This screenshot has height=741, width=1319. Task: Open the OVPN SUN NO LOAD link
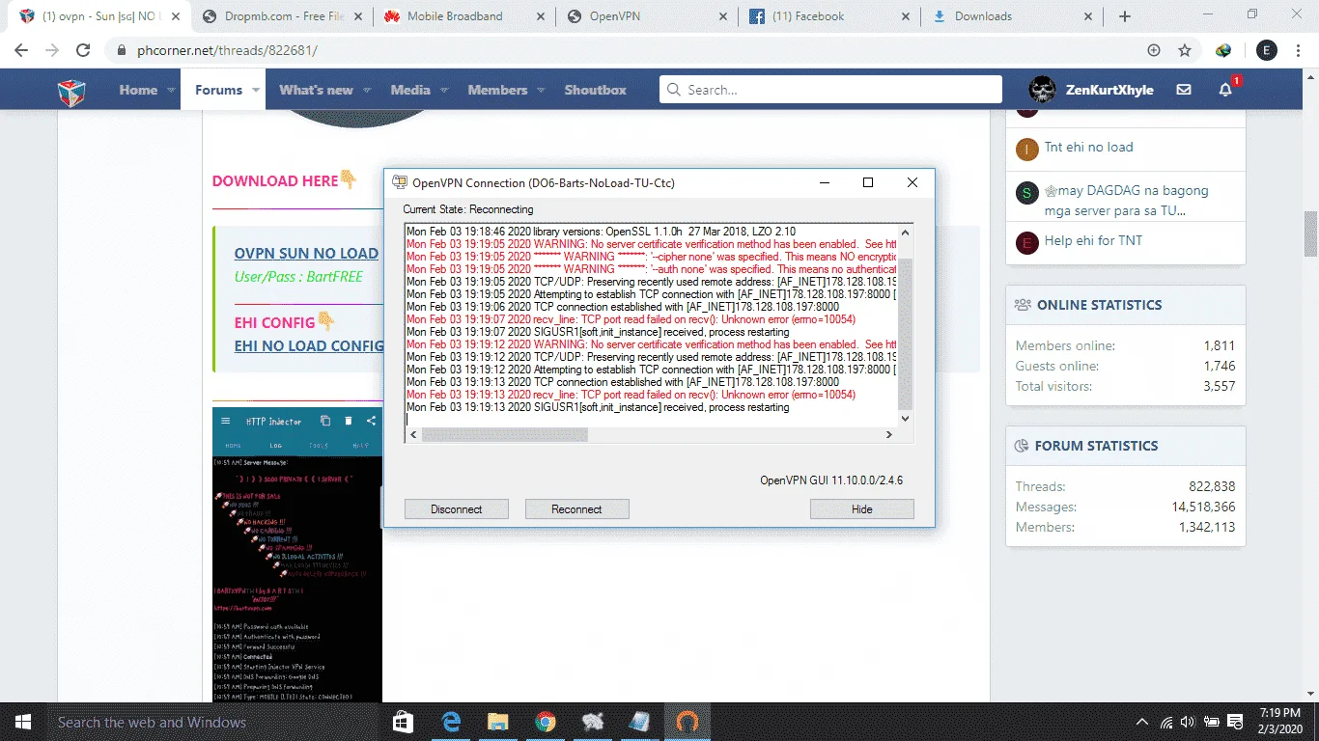click(306, 254)
